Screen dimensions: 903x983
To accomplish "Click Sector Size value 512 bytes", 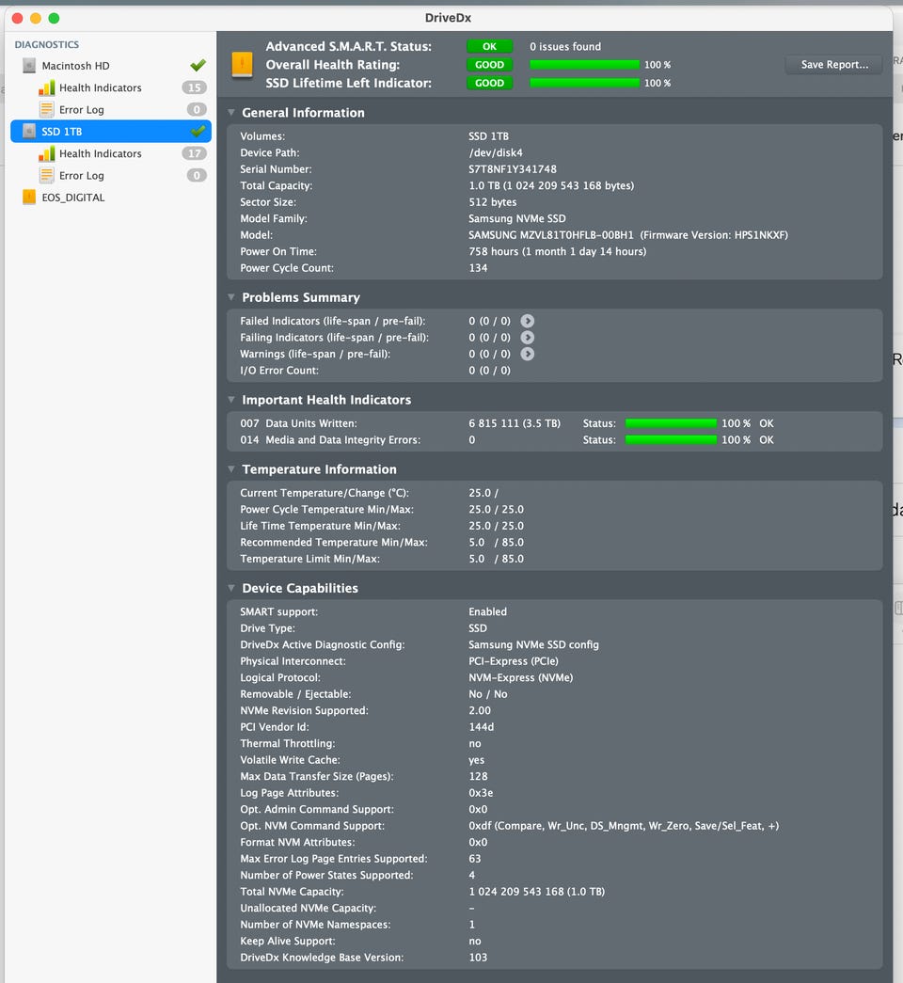I will 492,202.
